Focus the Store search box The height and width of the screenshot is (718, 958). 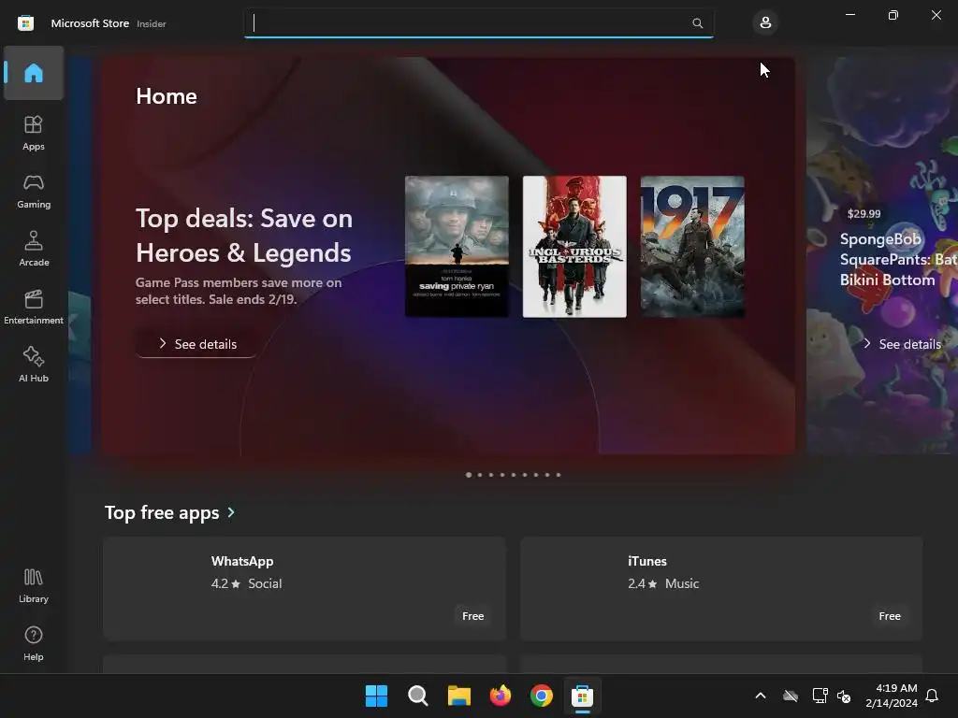478,23
